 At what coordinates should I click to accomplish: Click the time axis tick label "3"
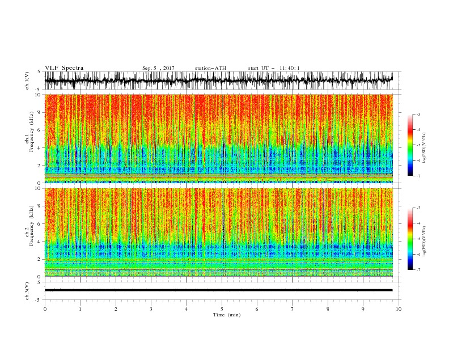[151, 309]
